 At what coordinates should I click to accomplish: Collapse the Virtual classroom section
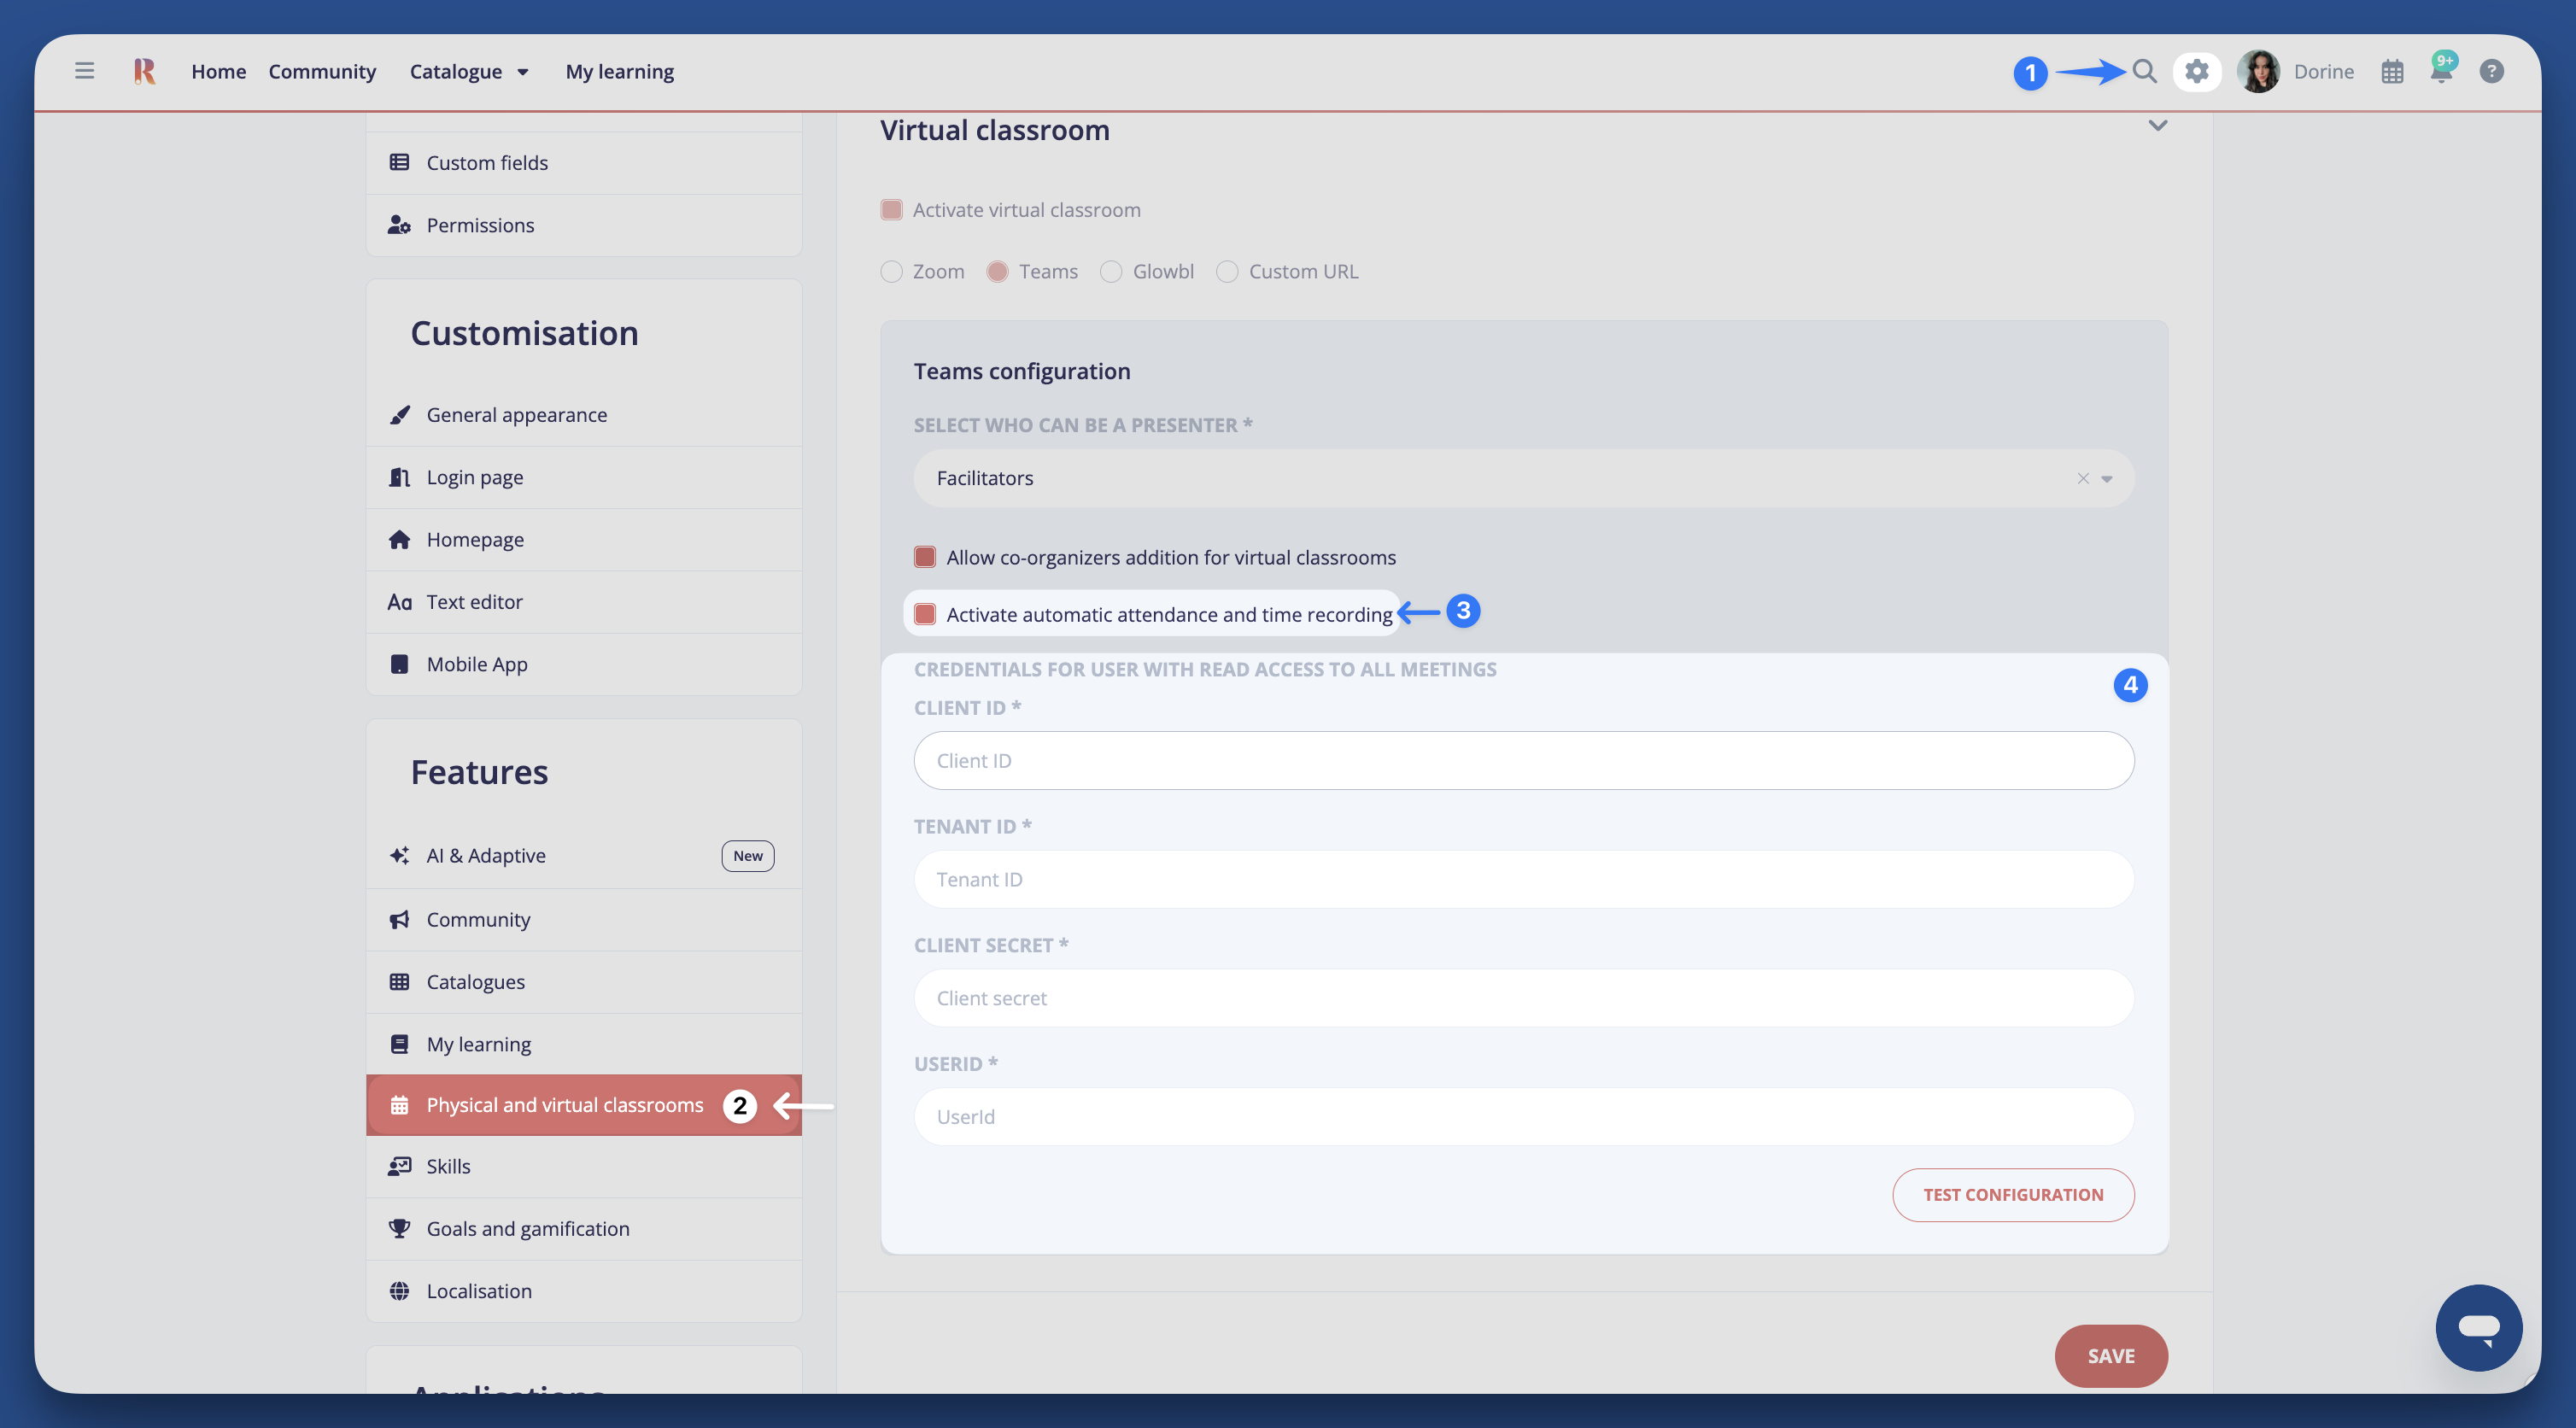2159,126
